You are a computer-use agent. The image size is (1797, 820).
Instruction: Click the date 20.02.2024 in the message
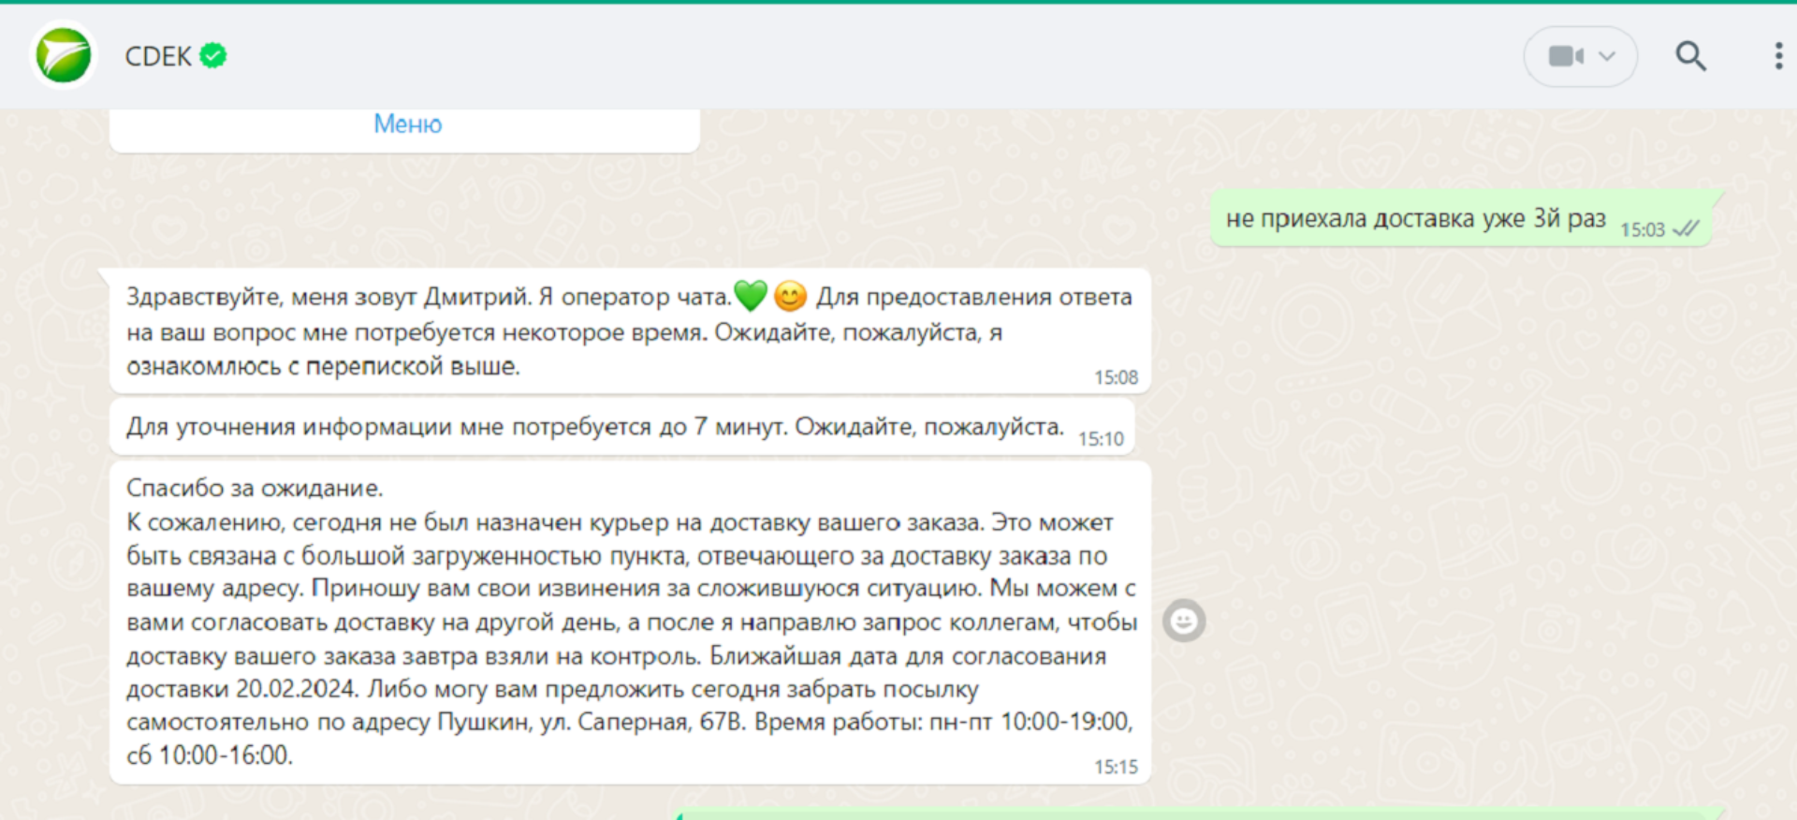point(297,689)
